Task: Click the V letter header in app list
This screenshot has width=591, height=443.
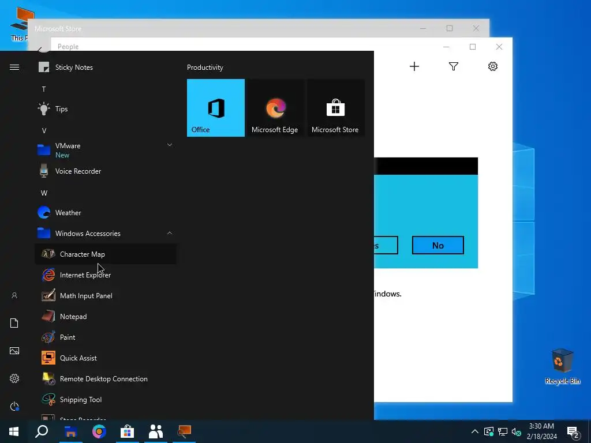Action: pyautogui.click(x=44, y=131)
